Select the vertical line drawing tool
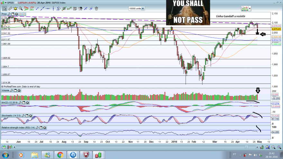Image resolution: width=283 pixels, height=159 pixels. point(53,8)
